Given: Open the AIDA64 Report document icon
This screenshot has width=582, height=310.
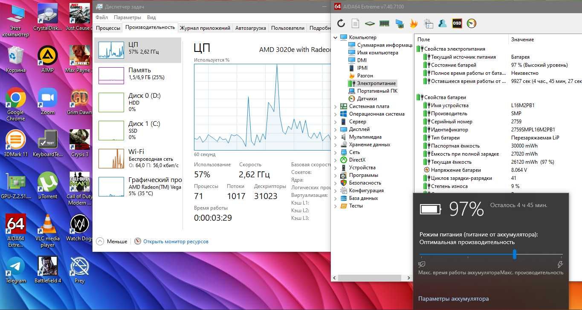Looking at the screenshot, I should point(355,23).
